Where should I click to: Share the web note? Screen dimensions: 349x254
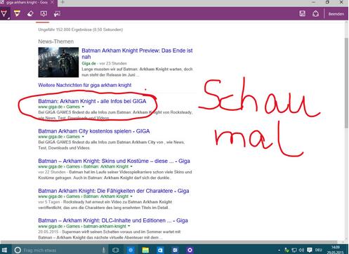click(x=315, y=14)
